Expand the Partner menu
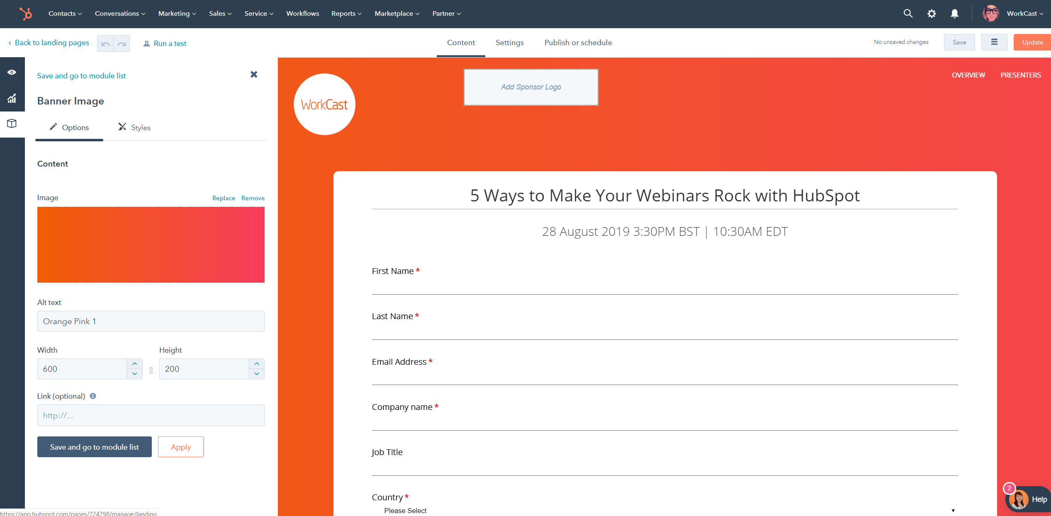The image size is (1051, 516). pyautogui.click(x=447, y=14)
